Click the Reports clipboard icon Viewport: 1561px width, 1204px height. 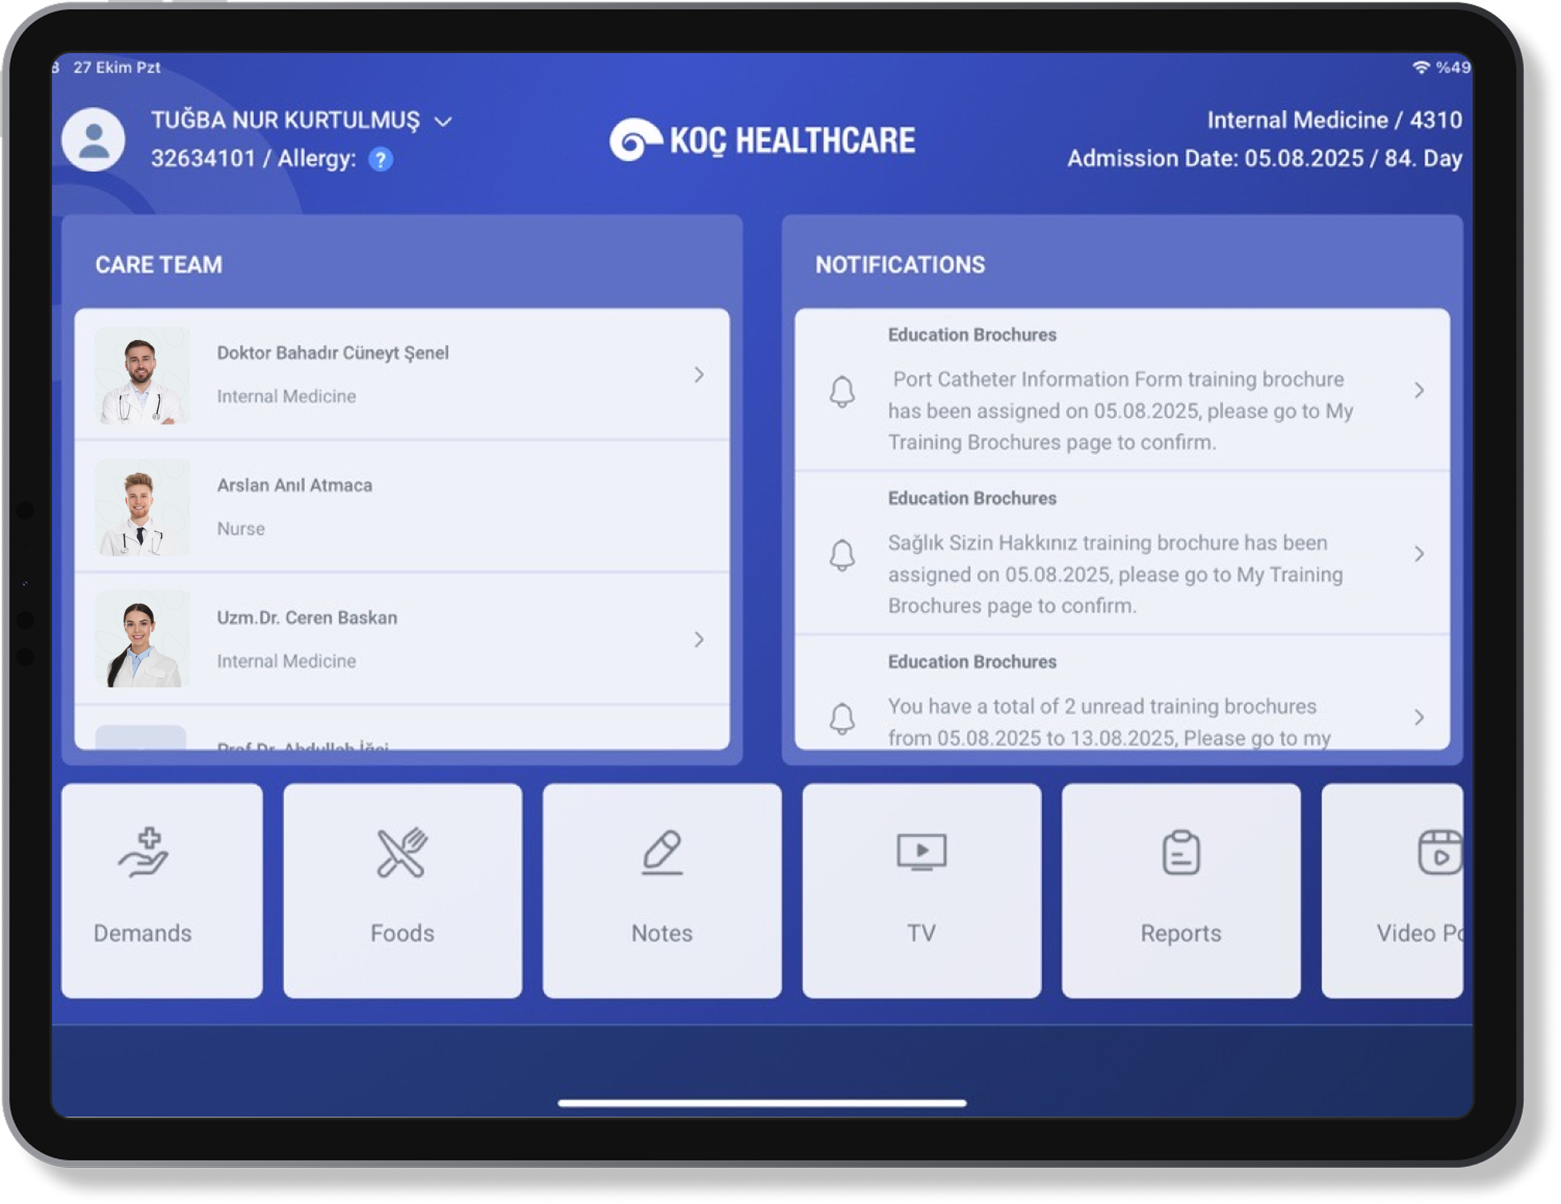1181,852
